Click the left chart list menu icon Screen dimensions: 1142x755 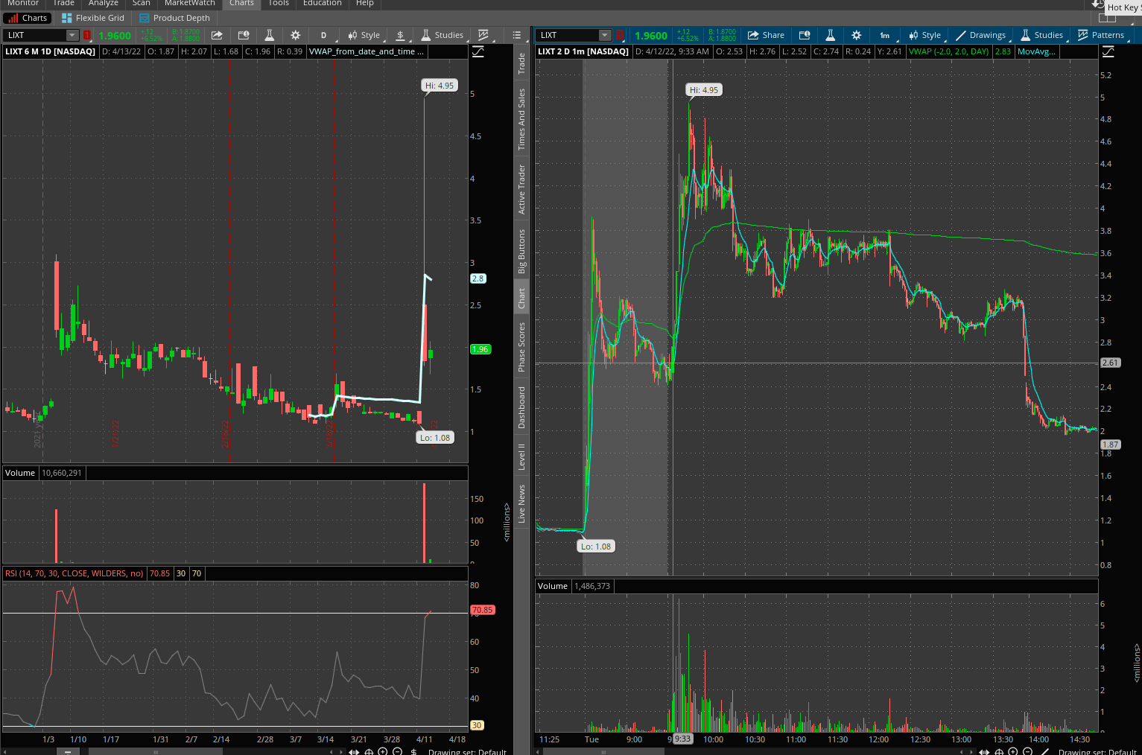(517, 35)
